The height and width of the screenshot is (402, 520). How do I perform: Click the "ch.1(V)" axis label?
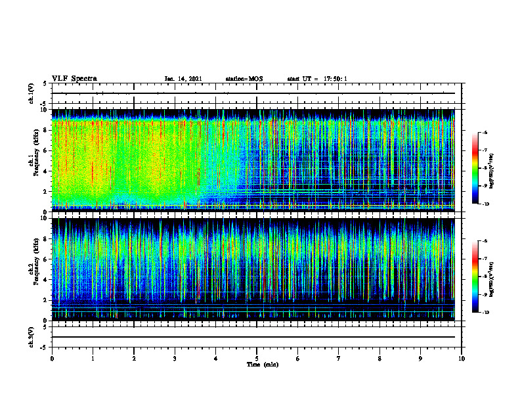click(x=31, y=93)
